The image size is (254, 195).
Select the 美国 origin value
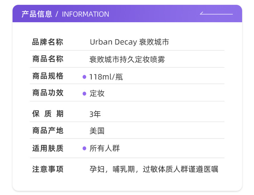pyautogui.click(x=97, y=131)
